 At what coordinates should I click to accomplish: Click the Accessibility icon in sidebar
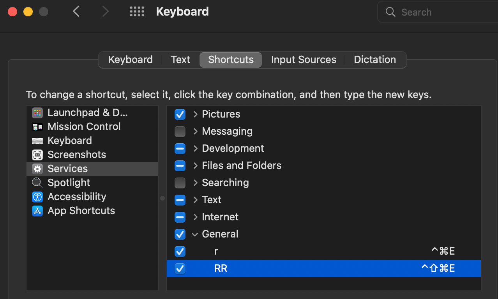pos(37,197)
